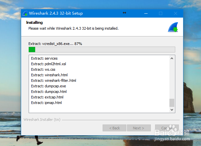Select the 'Extract: pdml2html.xsl' log line
This screenshot has height=146, width=201.
pyautogui.click(x=49, y=64)
